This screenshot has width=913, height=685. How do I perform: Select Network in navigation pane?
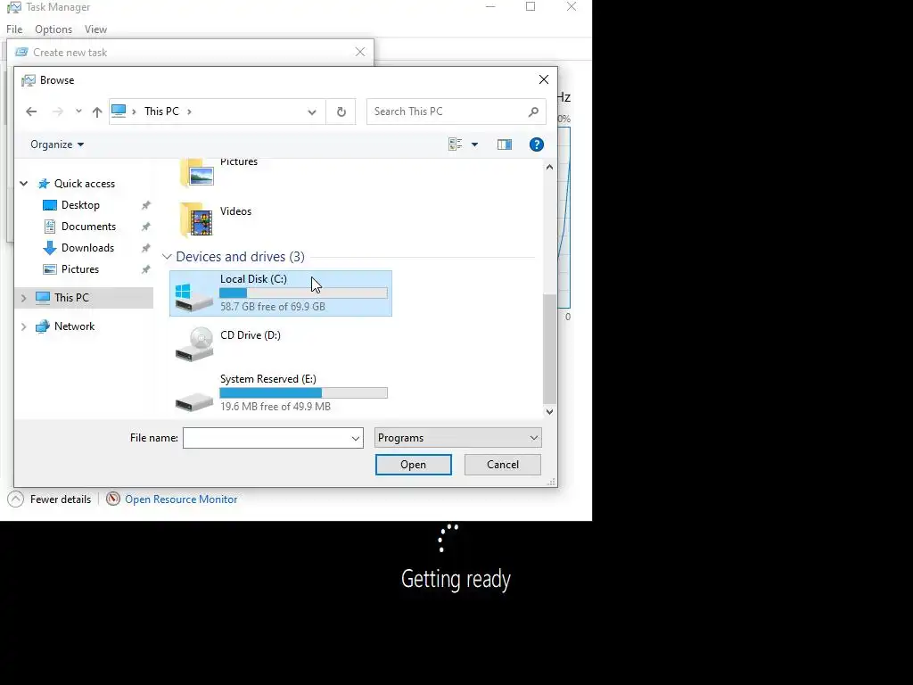coord(74,326)
